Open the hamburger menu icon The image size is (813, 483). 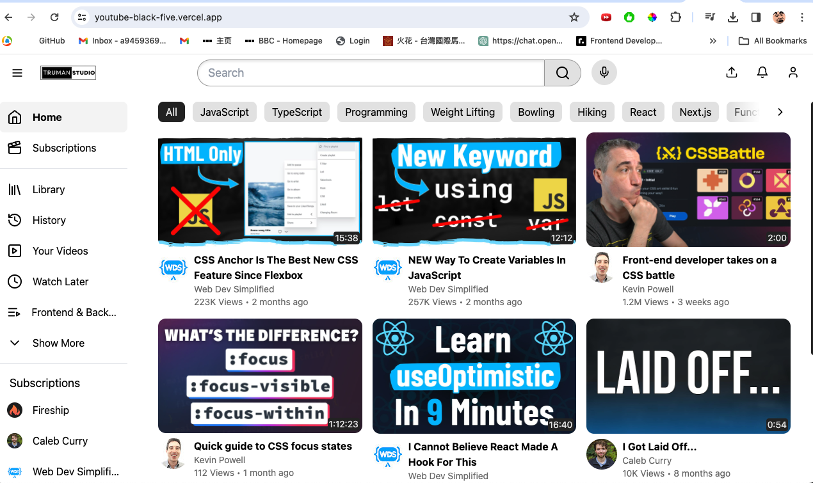click(17, 73)
